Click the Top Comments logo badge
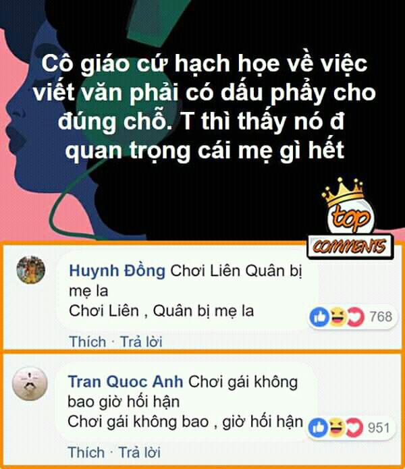Screen dimensions: 405x469 click(350, 219)
